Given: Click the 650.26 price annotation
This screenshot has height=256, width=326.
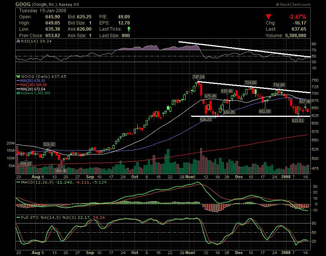Looking at the screenshot, I should 229,112.
